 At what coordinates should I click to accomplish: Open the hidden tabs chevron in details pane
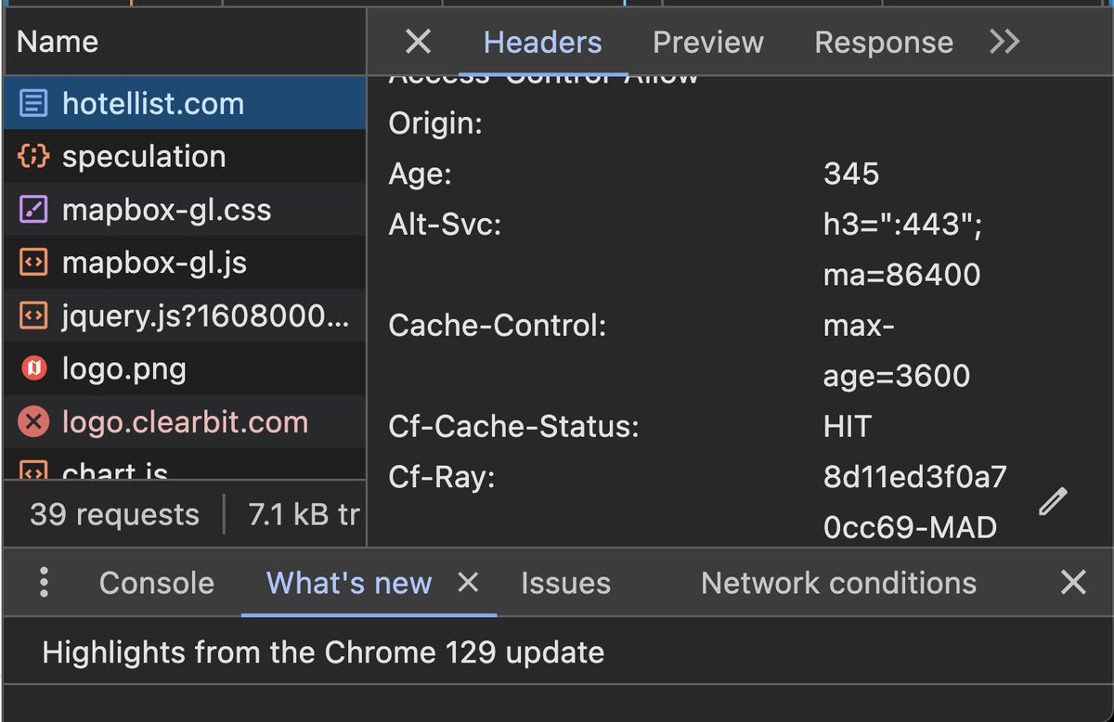1004,42
